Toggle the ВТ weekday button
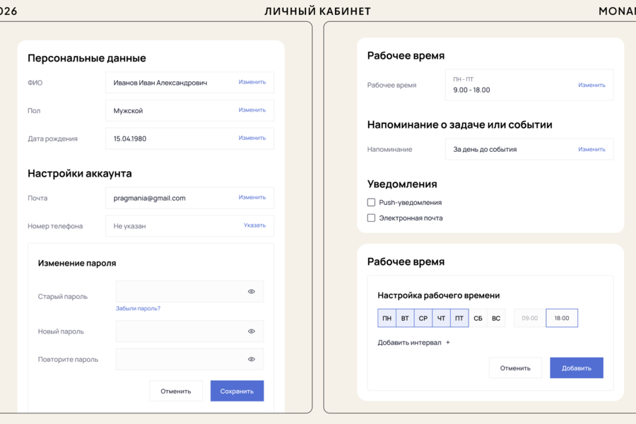 point(405,318)
